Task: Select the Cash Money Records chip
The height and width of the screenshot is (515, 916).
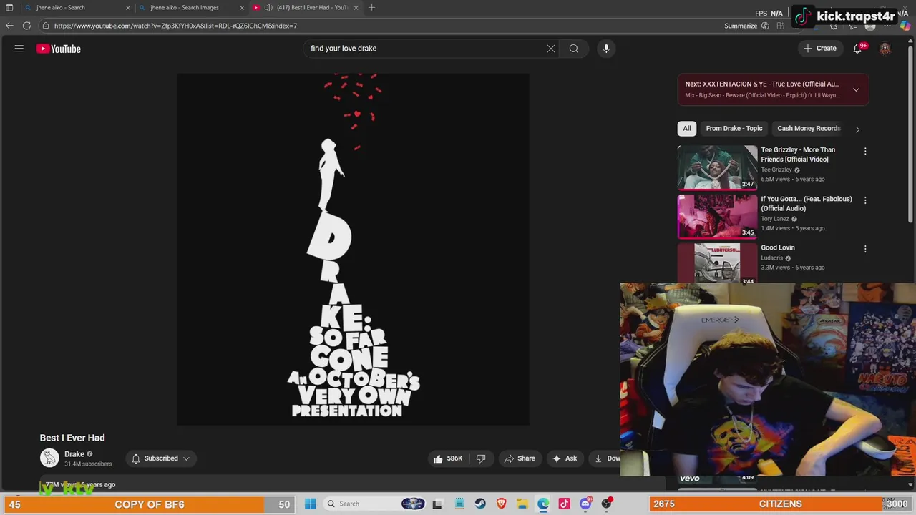Action: (x=809, y=129)
